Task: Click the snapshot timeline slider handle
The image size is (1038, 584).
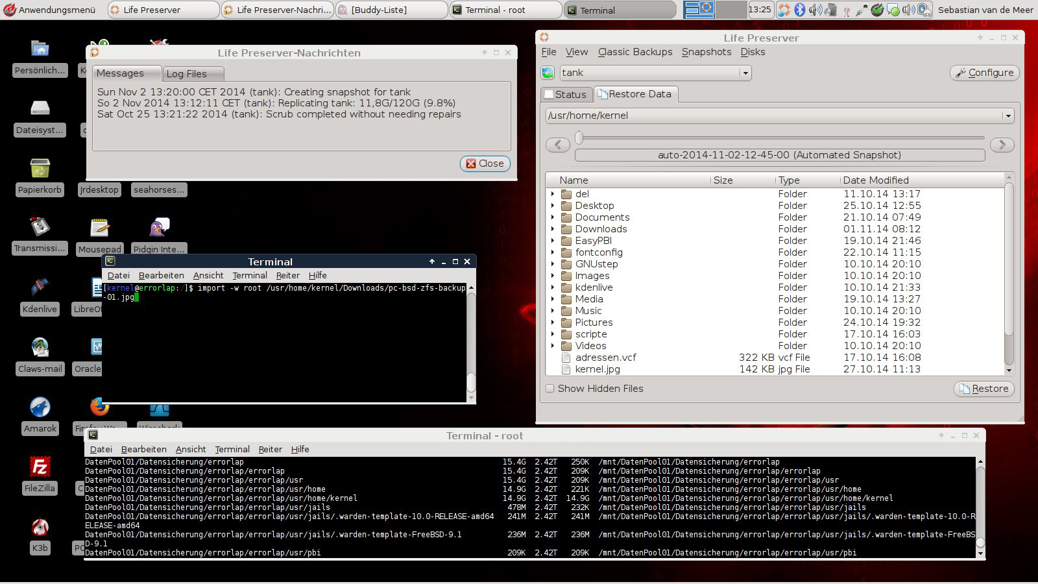Action: point(579,137)
